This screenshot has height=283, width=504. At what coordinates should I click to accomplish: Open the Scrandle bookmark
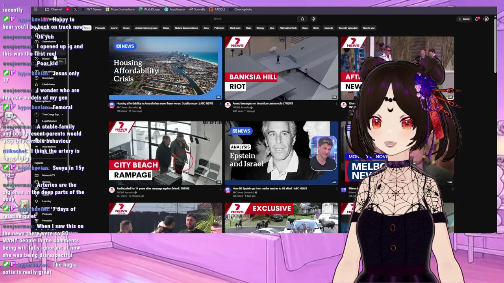(x=197, y=9)
